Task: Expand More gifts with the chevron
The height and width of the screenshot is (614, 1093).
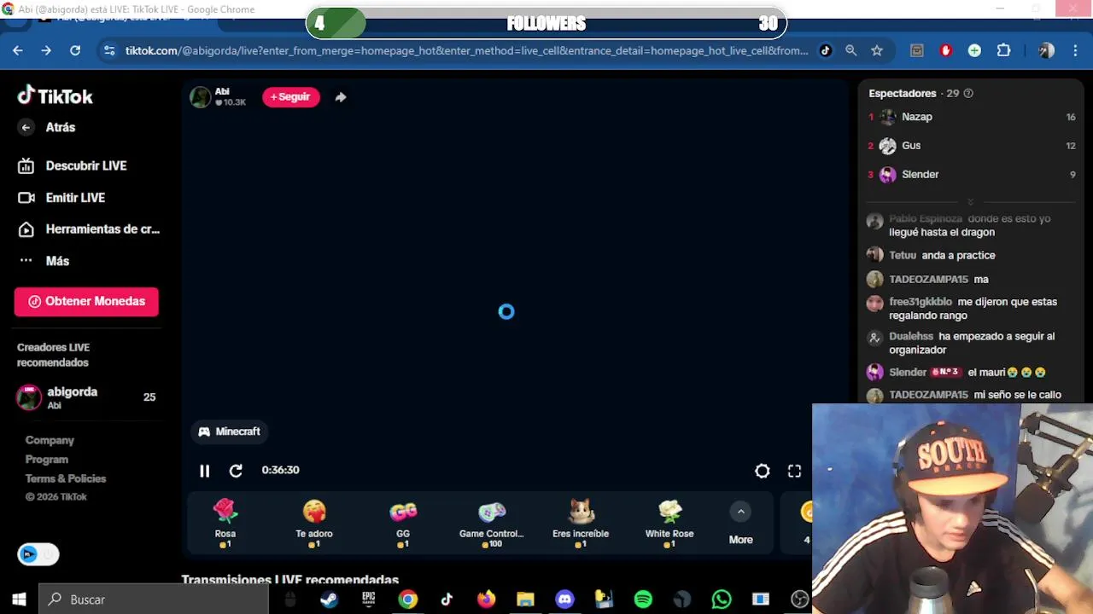Action: [740, 512]
